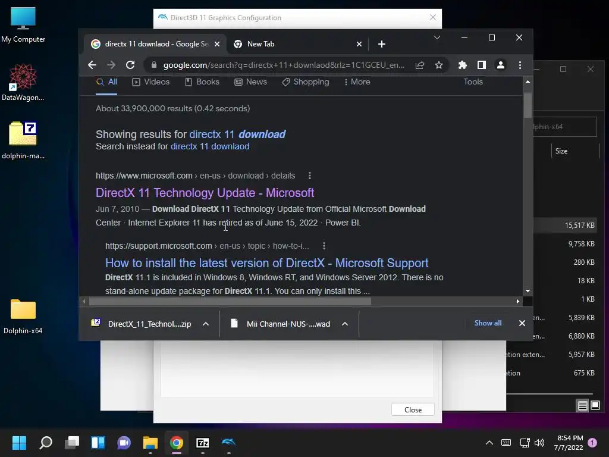Switch to Shopping search results

[306, 82]
